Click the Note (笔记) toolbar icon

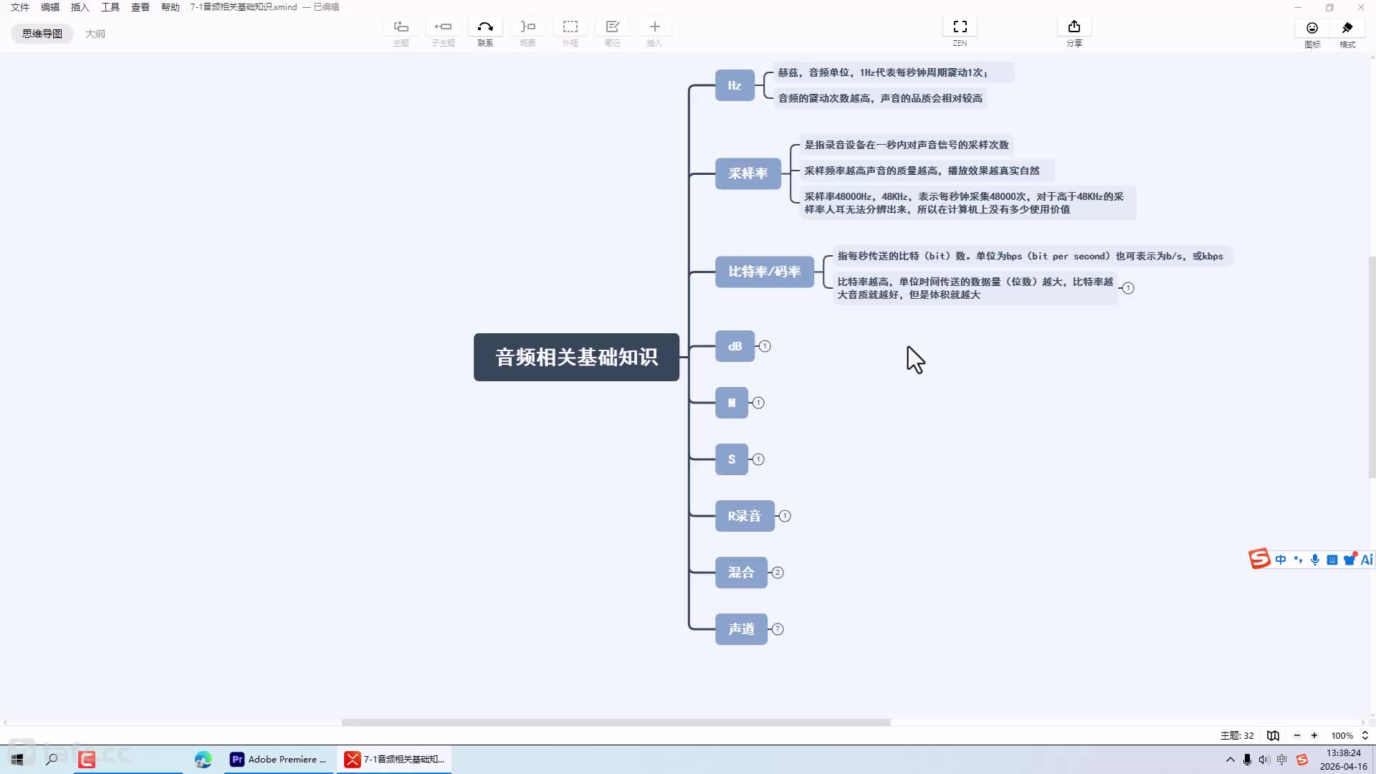612,27
